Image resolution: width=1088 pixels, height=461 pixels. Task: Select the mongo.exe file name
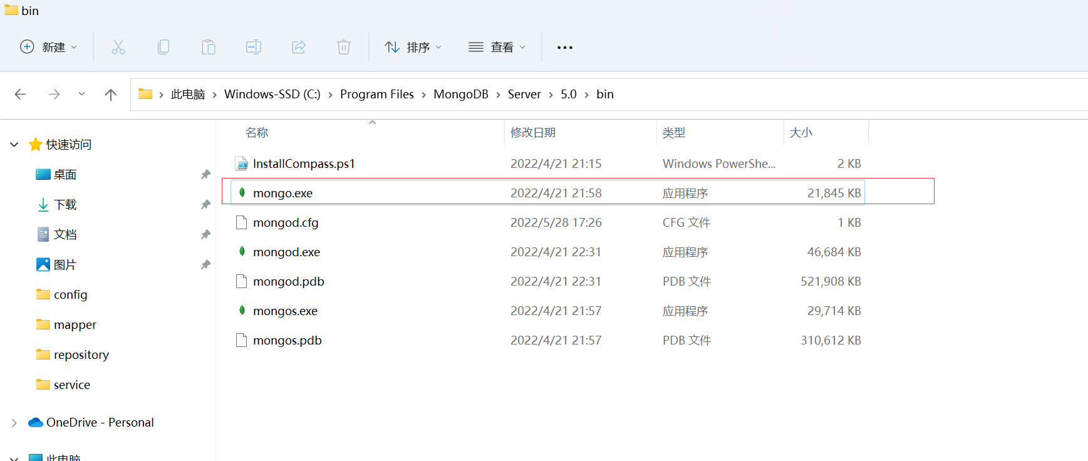(x=282, y=193)
